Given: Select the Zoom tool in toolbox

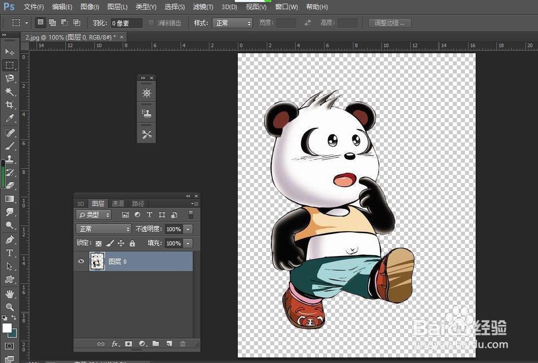Looking at the screenshot, I should coord(10,307).
